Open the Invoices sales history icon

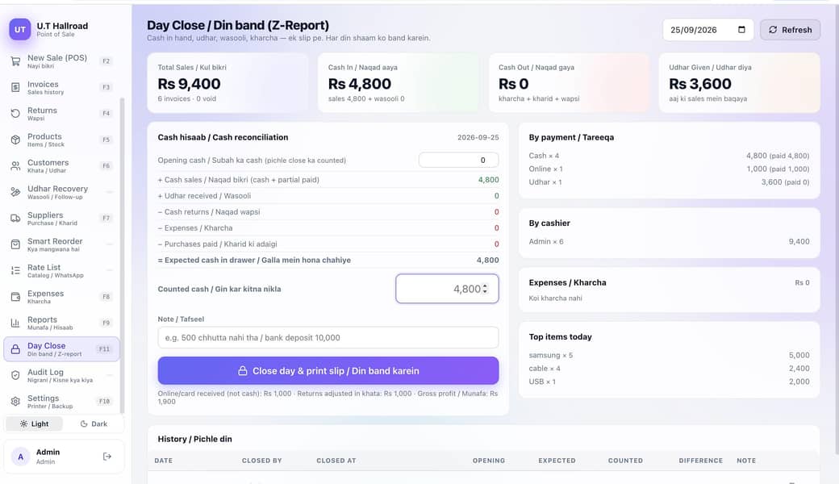(15, 87)
